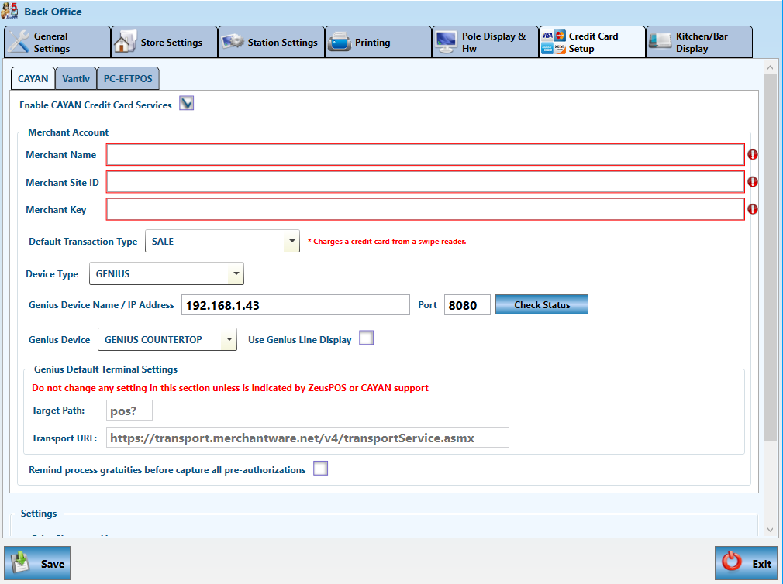Click the Exit button power icon
Screen dimensions: 783x584
[732, 562]
